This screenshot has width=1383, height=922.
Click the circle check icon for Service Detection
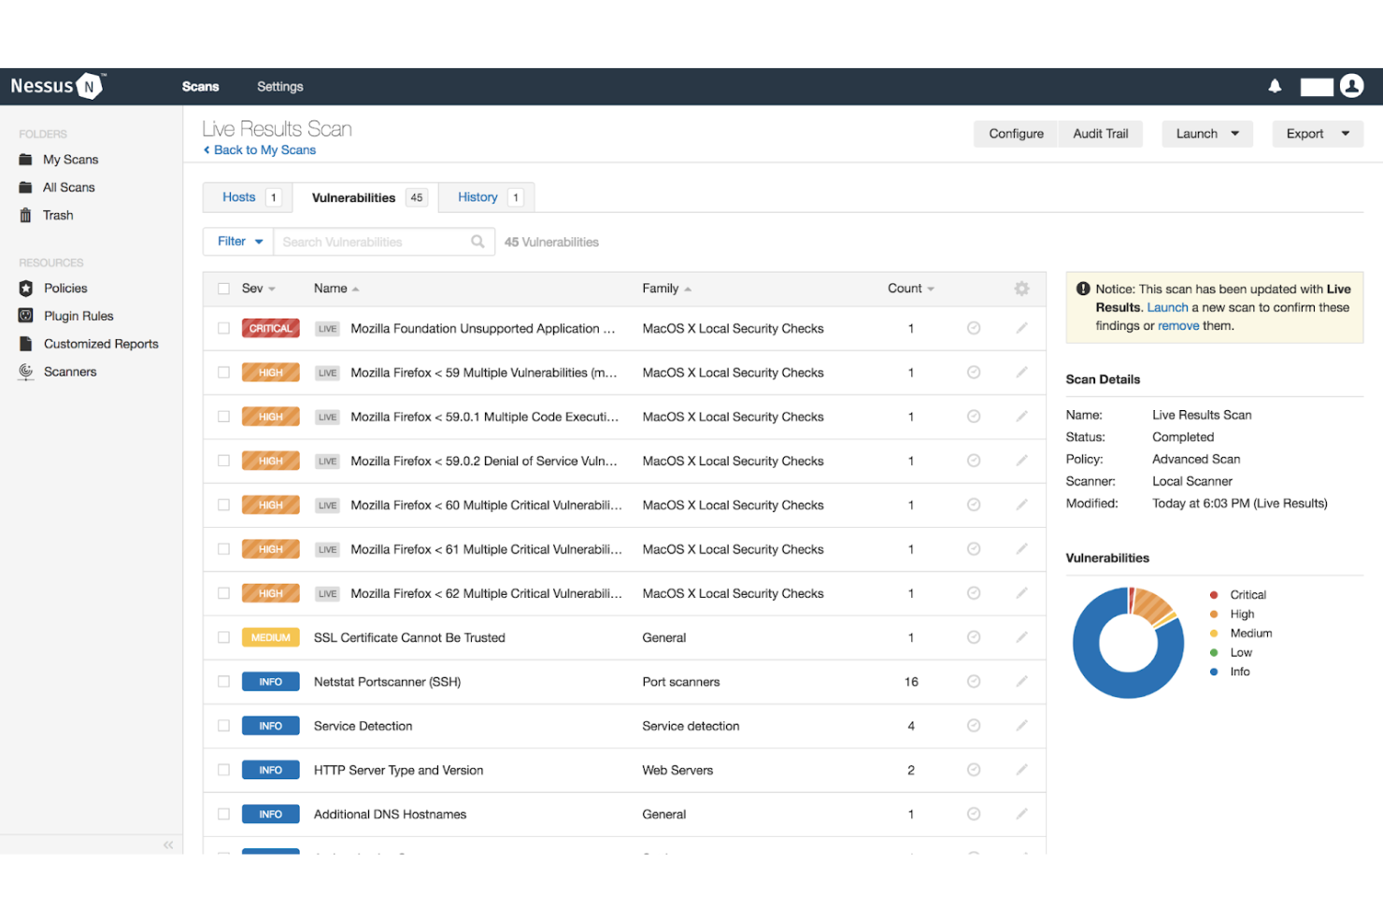973,726
